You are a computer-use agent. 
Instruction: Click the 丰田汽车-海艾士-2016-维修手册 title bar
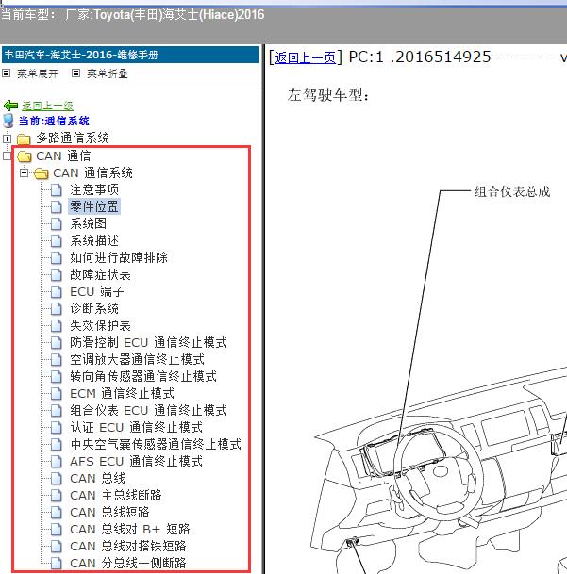(x=131, y=55)
